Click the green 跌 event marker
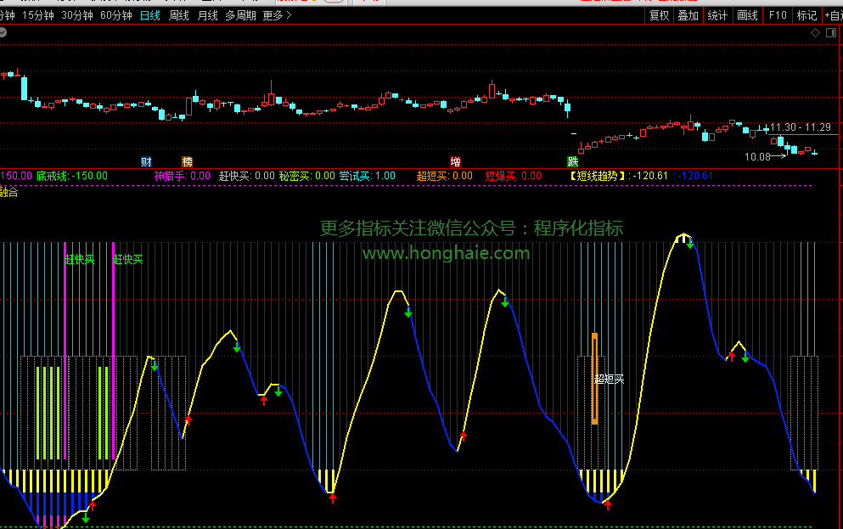Image resolution: width=843 pixels, height=529 pixels. tap(572, 161)
